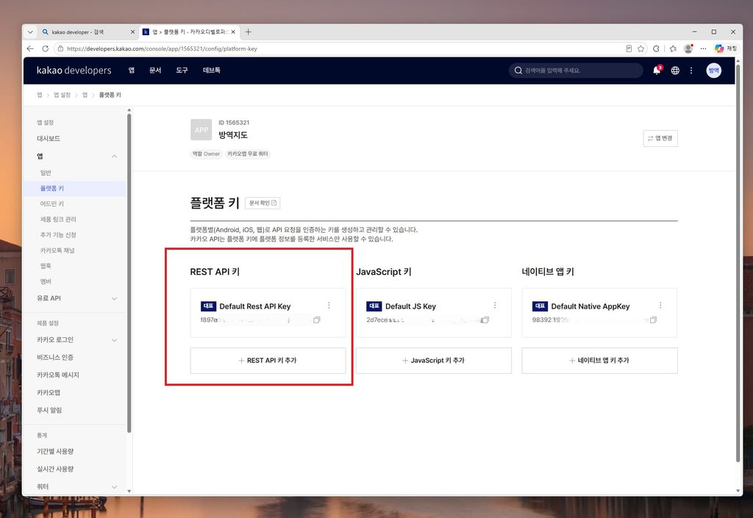Viewport: 753px width, 518px height.
Task: Open 카카오톡 채널 in the sidebar
Action: click(57, 251)
